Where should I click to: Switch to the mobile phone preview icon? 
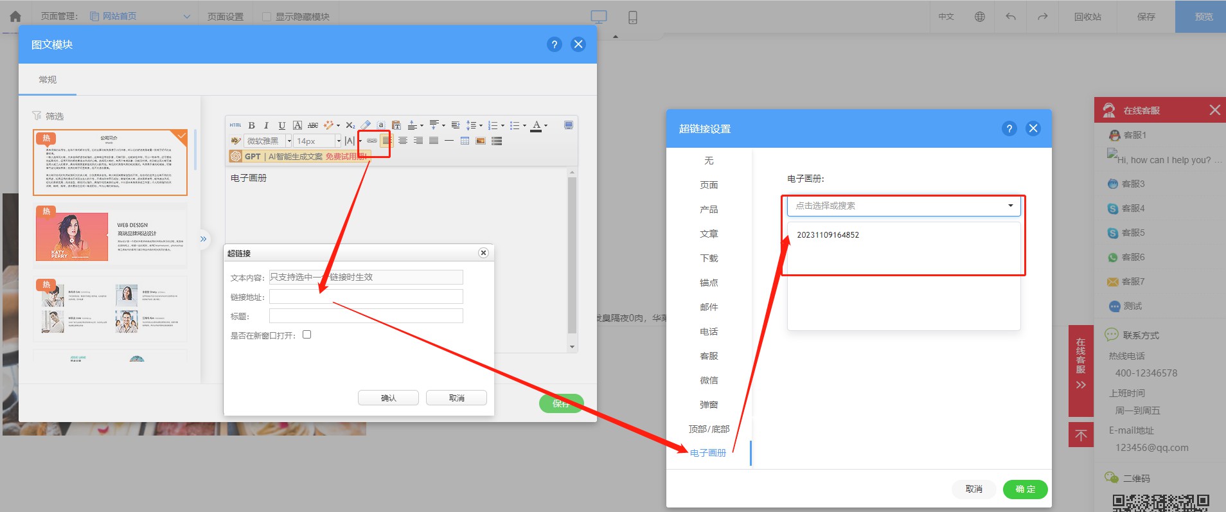pos(633,17)
